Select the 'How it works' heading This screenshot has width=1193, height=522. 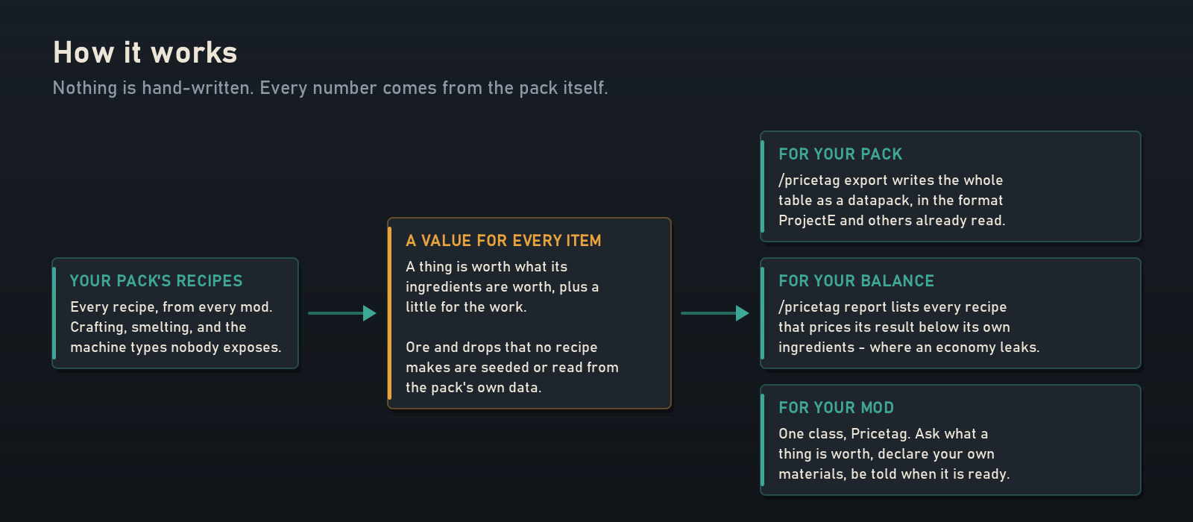[145, 53]
